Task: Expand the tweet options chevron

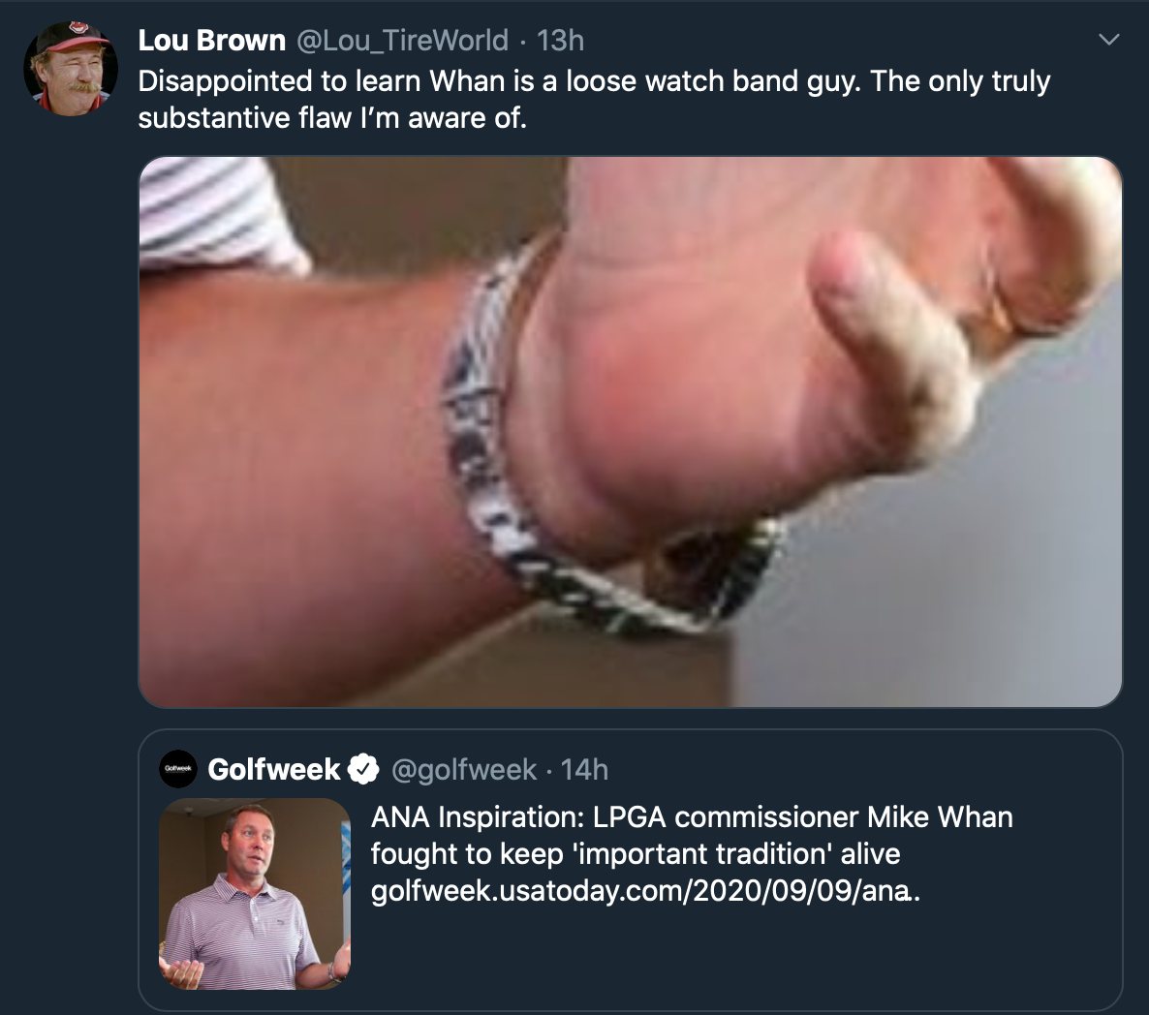Action: (x=1109, y=40)
